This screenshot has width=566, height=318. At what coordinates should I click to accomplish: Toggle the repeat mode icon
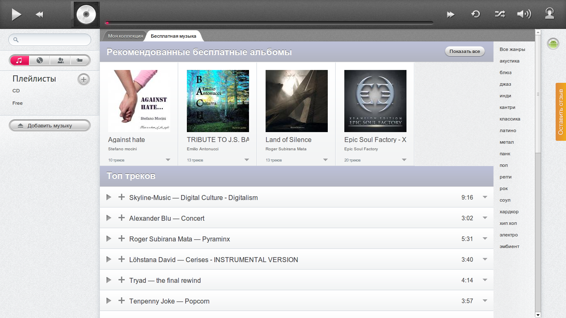tap(476, 14)
